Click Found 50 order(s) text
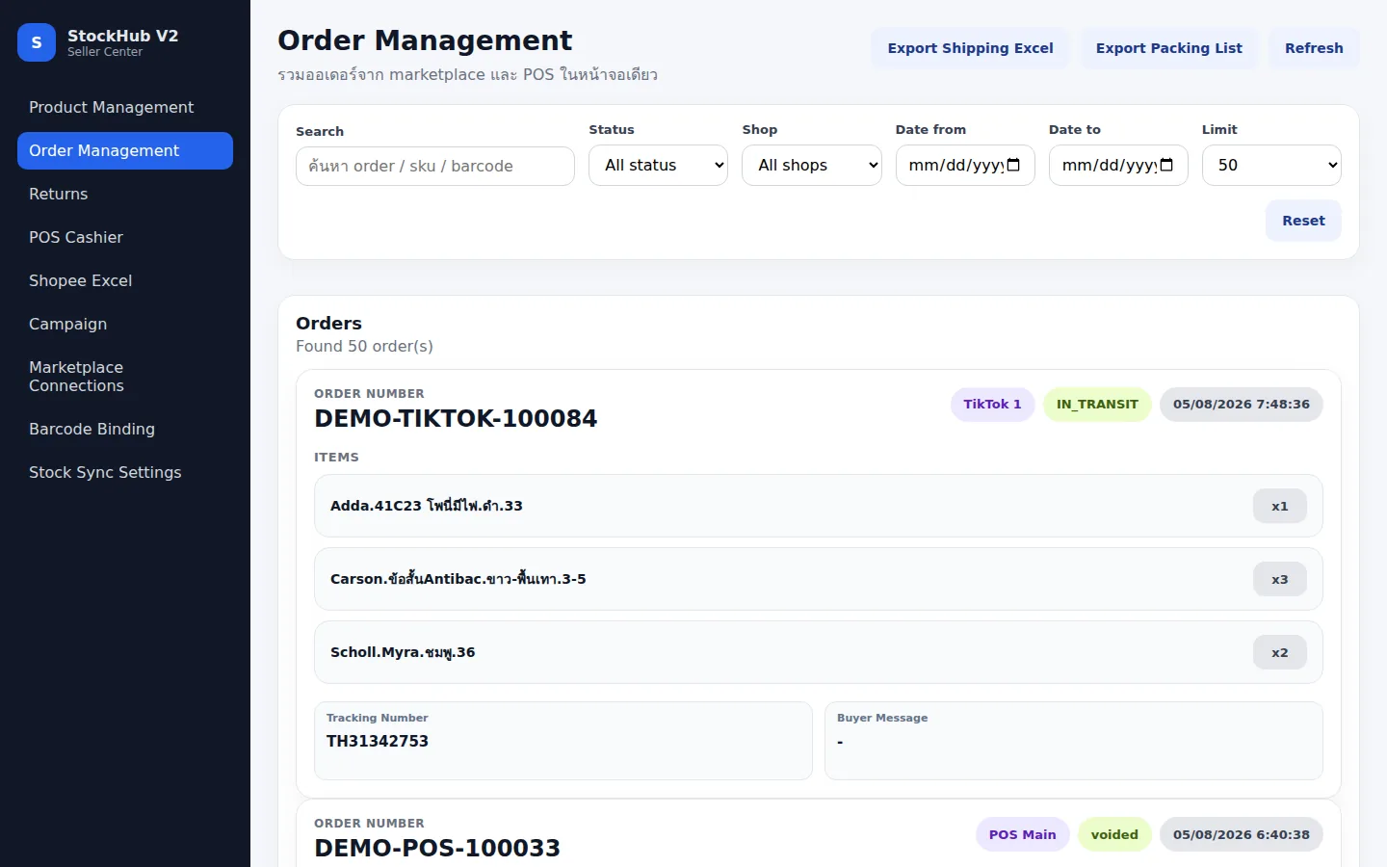Image resolution: width=1387 pixels, height=867 pixels. coord(364,346)
